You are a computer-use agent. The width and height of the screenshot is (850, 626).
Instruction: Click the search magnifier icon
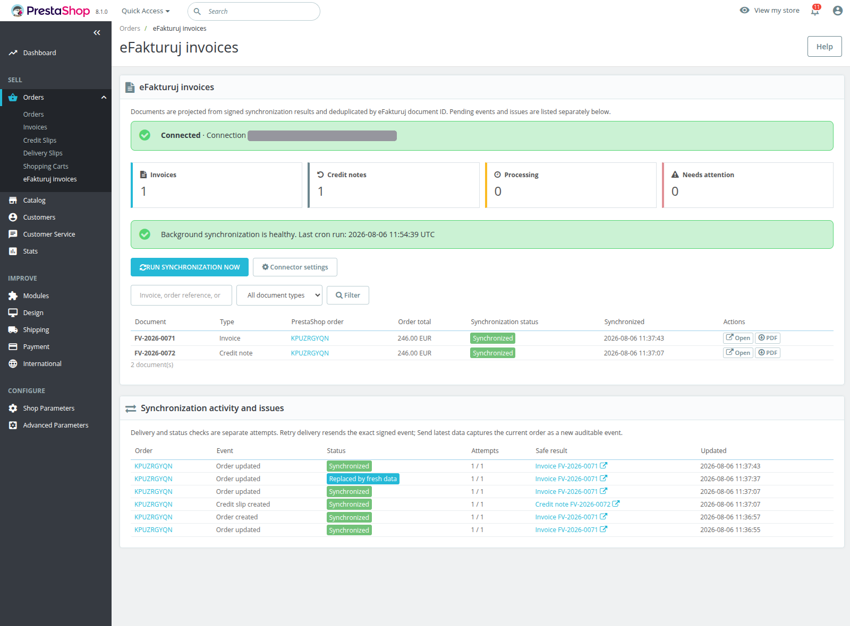tap(197, 11)
